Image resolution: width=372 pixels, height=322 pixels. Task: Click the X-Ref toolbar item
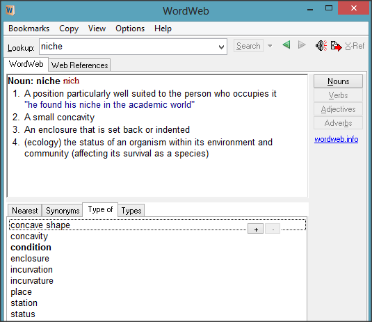point(355,46)
